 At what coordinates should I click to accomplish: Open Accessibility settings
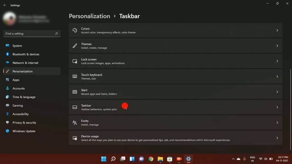[x=32, y=114]
